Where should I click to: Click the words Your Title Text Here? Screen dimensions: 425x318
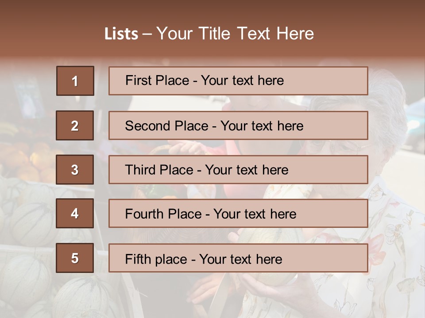pos(235,34)
